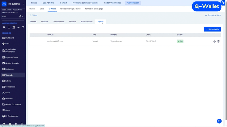Print the Tarjeta Azahara card row

[214, 41]
